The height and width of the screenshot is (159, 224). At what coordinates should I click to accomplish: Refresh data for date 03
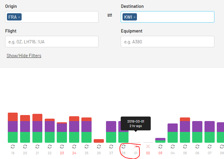tap(160, 146)
